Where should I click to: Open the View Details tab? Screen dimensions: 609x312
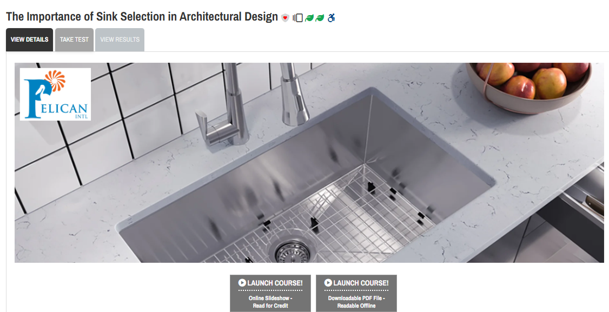click(x=30, y=39)
